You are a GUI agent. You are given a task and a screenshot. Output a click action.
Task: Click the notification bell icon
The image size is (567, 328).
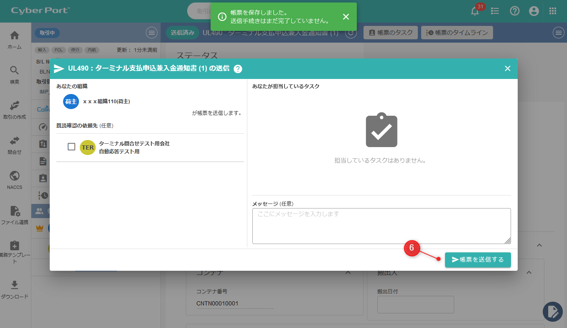click(475, 11)
